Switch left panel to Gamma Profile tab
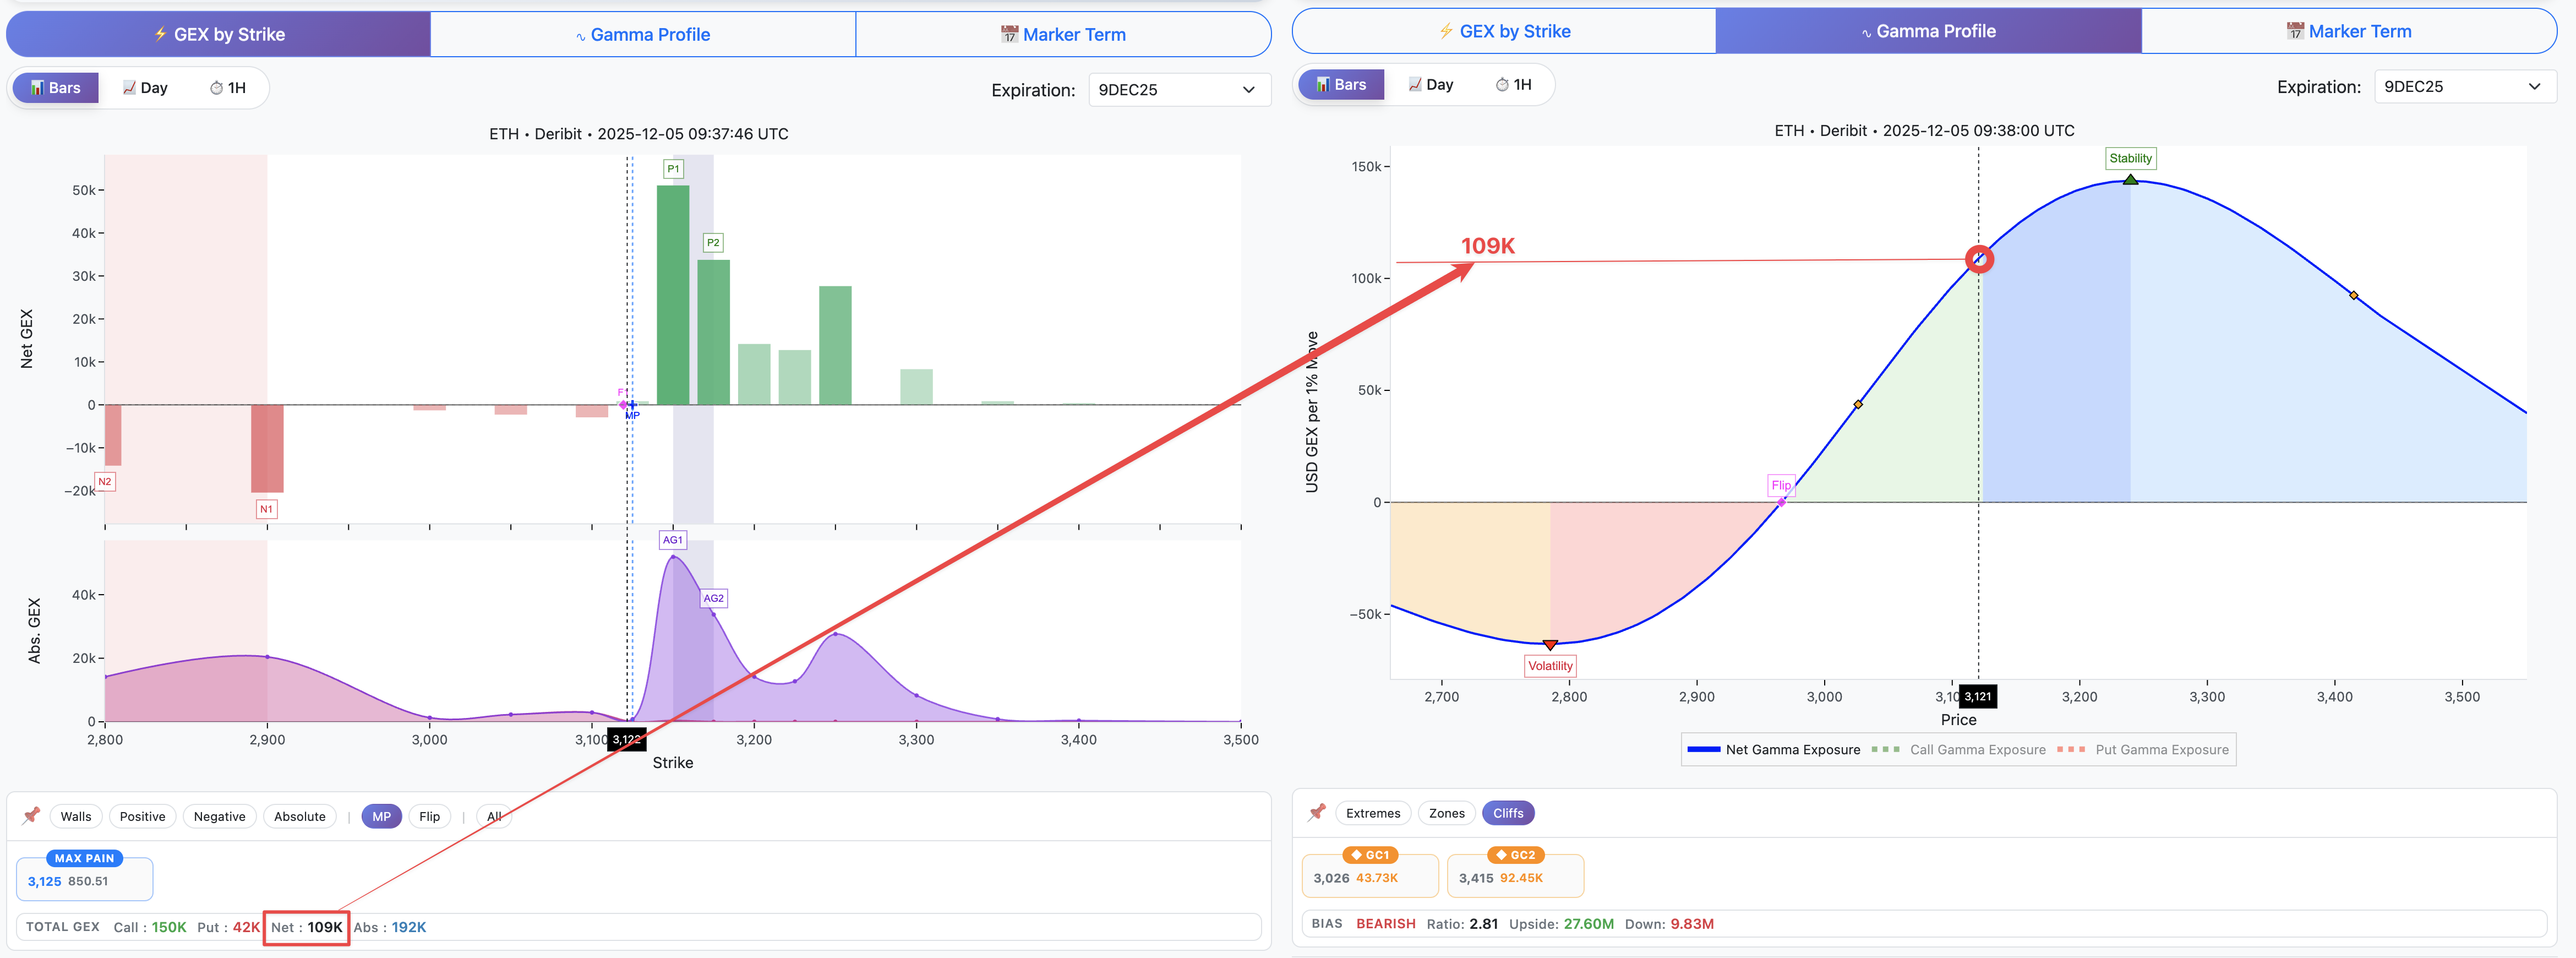The image size is (2576, 958). pos(643,35)
